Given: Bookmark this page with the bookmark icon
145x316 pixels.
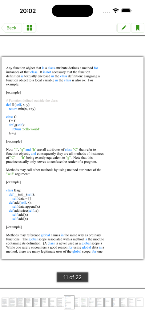Looking at the screenshot, I should click(138, 28).
